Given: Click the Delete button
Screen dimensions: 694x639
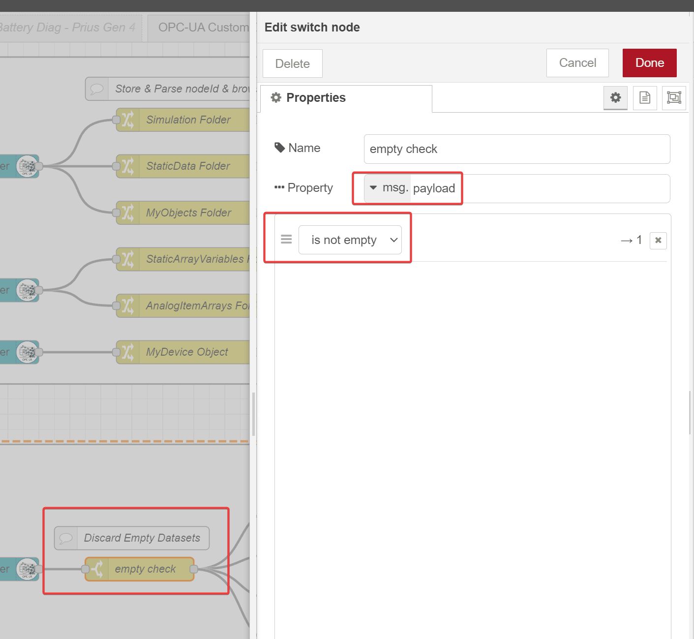Looking at the screenshot, I should point(292,63).
